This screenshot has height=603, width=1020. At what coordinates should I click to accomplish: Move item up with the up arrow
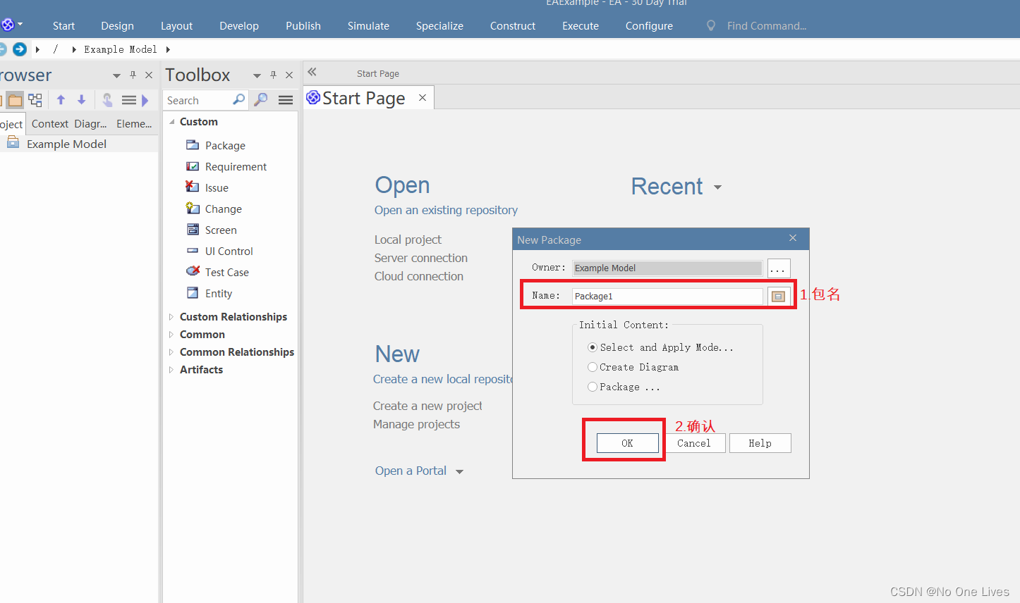click(x=61, y=100)
